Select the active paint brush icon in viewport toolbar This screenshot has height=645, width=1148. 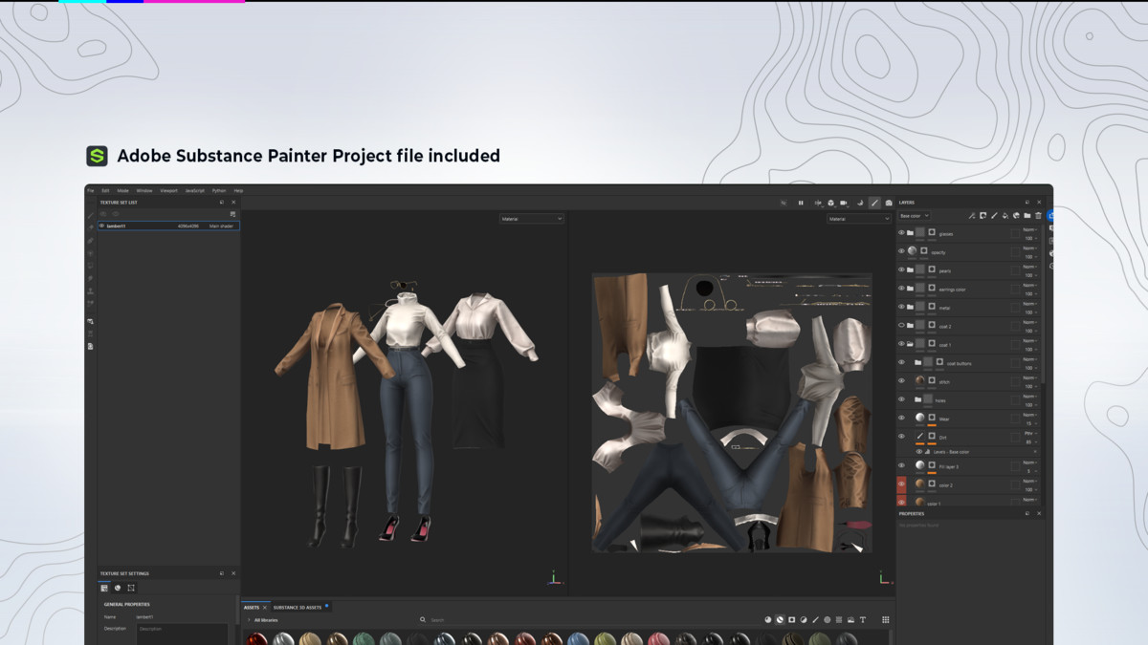(874, 203)
